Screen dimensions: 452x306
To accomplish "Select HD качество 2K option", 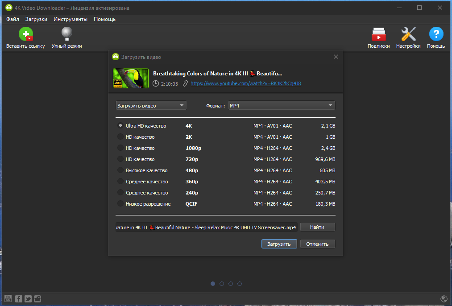I will 120,137.
